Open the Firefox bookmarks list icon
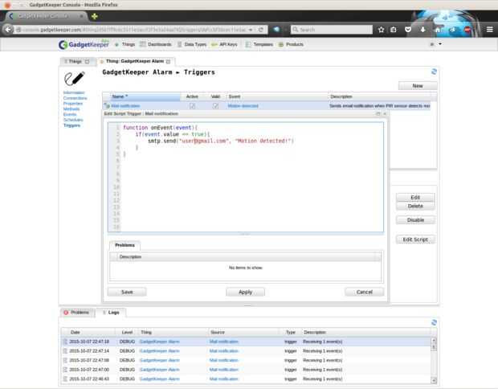The width and height of the screenshot is (498, 389). tap(394, 30)
